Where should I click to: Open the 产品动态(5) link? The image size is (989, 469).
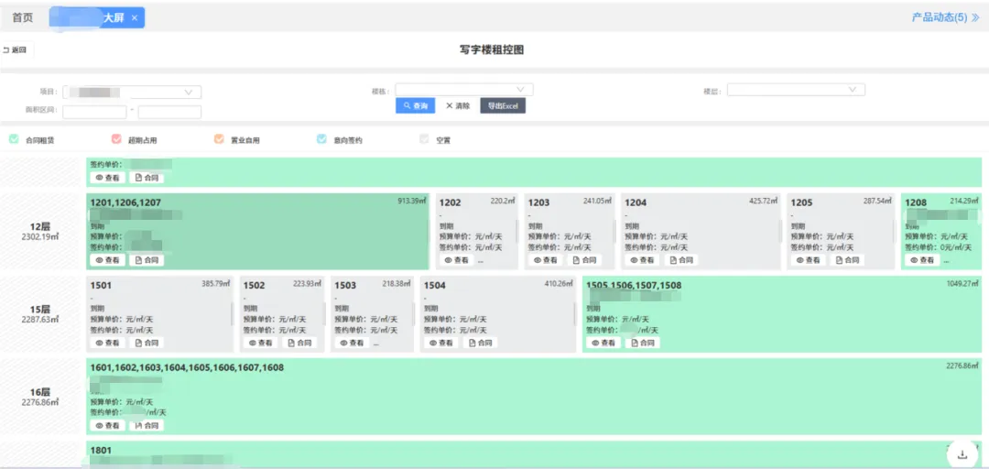(940, 17)
